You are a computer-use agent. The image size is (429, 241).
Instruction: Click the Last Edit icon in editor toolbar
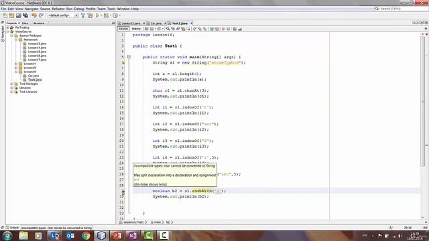pyautogui.click(x=147, y=29)
